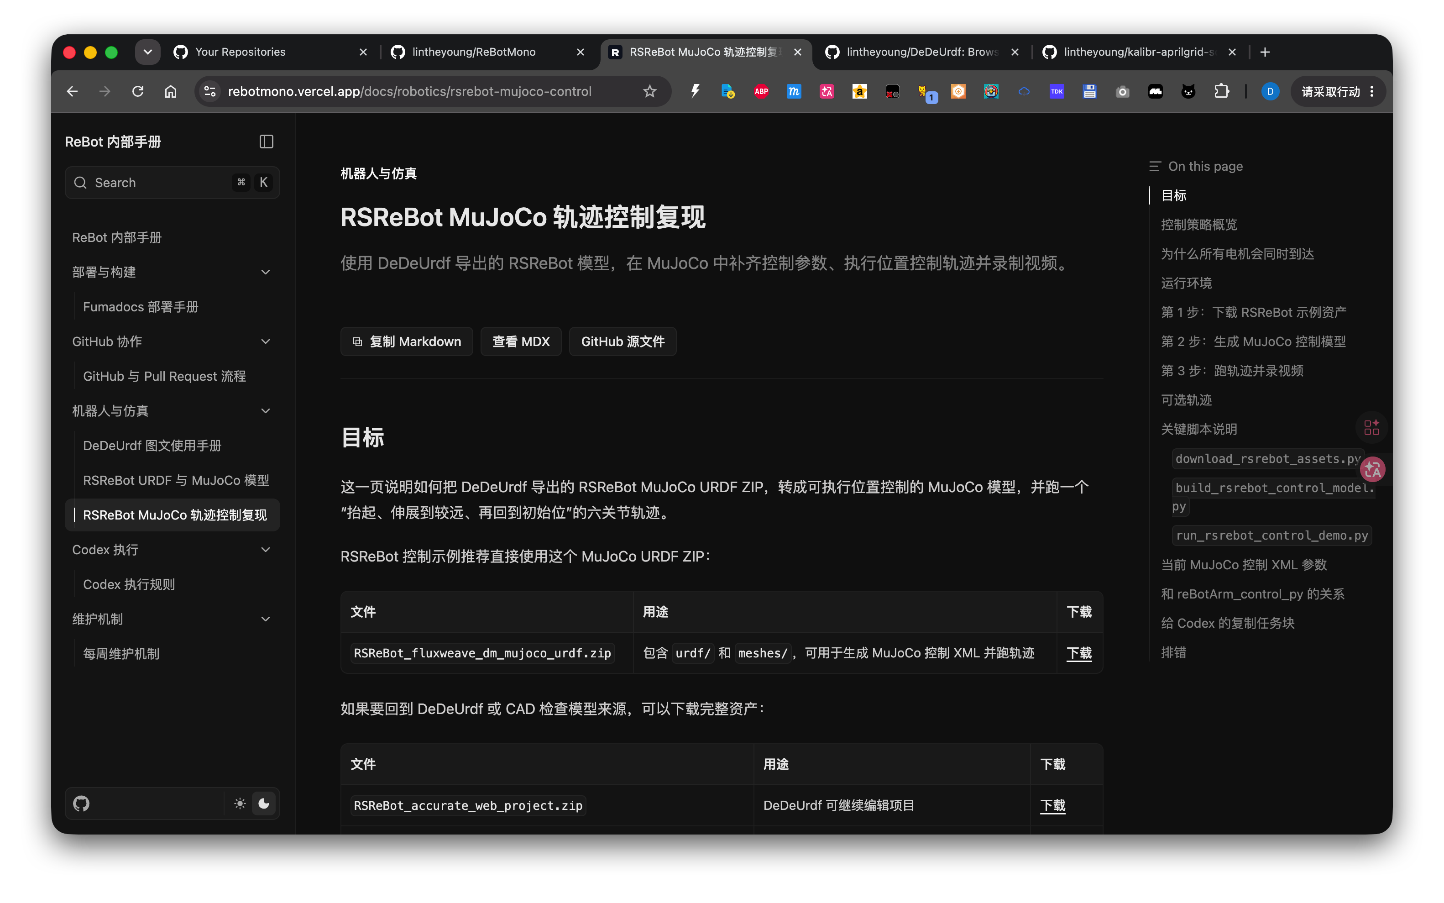
Task: Click the floating pink translate bubble
Action: [x=1372, y=470]
